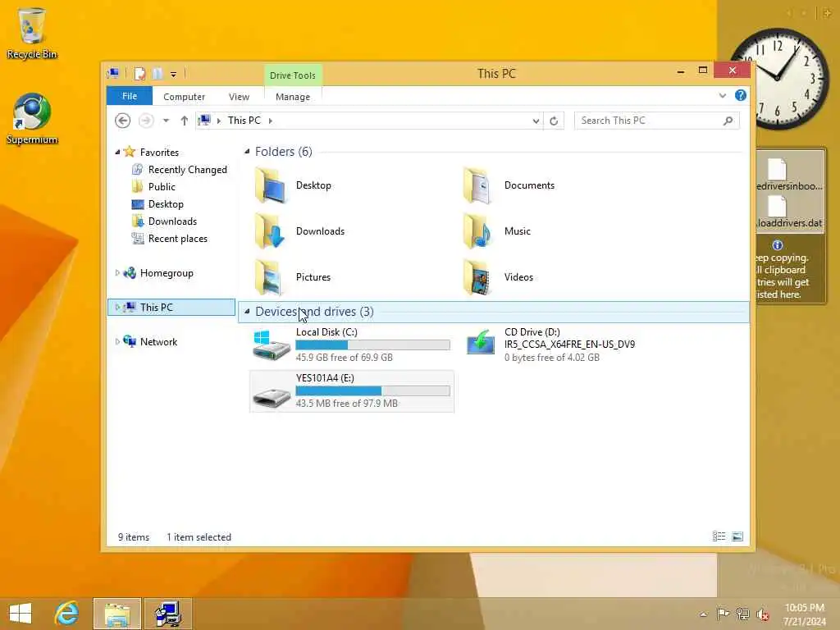This screenshot has width=840, height=630.
Task: Select the Local Disk (C:) drive icon
Action: (x=271, y=345)
